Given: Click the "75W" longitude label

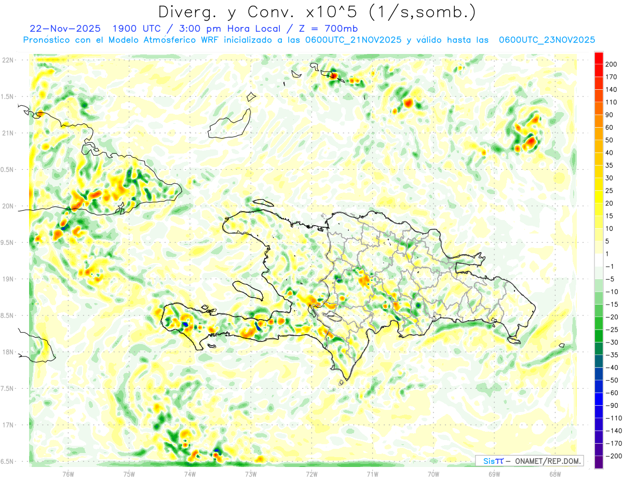Looking at the screenshot, I should pos(129,474).
